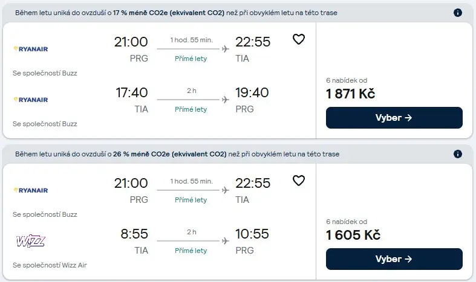Click the 8:55 TIA departure time

(x=134, y=234)
